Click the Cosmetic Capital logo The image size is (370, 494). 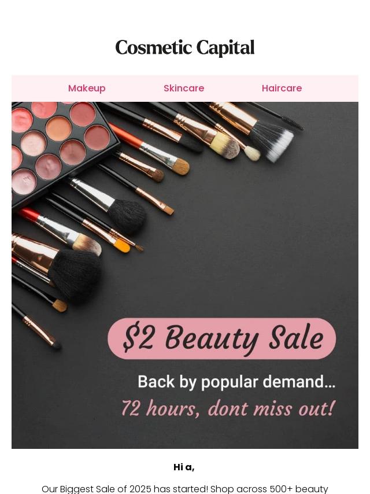coord(185,47)
